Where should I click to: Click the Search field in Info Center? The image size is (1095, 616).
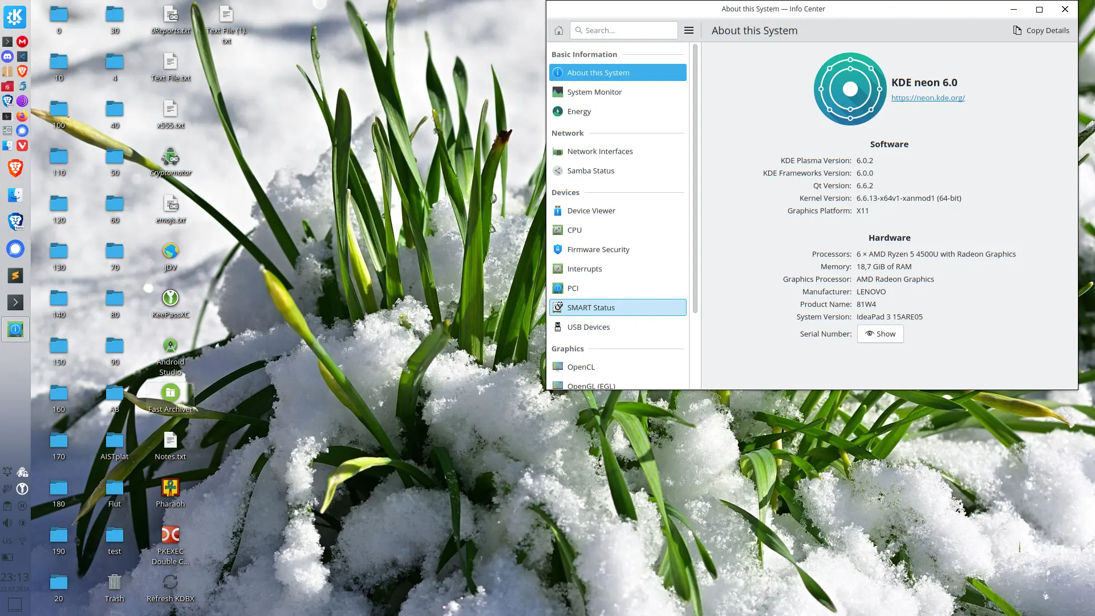[624, 30]
